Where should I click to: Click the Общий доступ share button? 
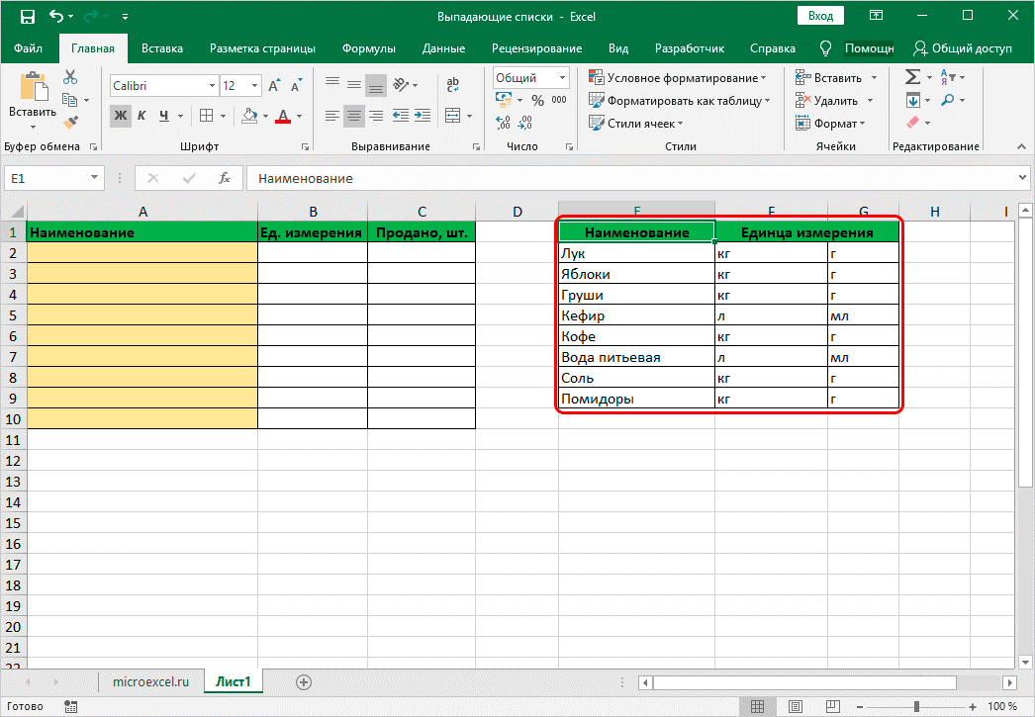[963, 48]
